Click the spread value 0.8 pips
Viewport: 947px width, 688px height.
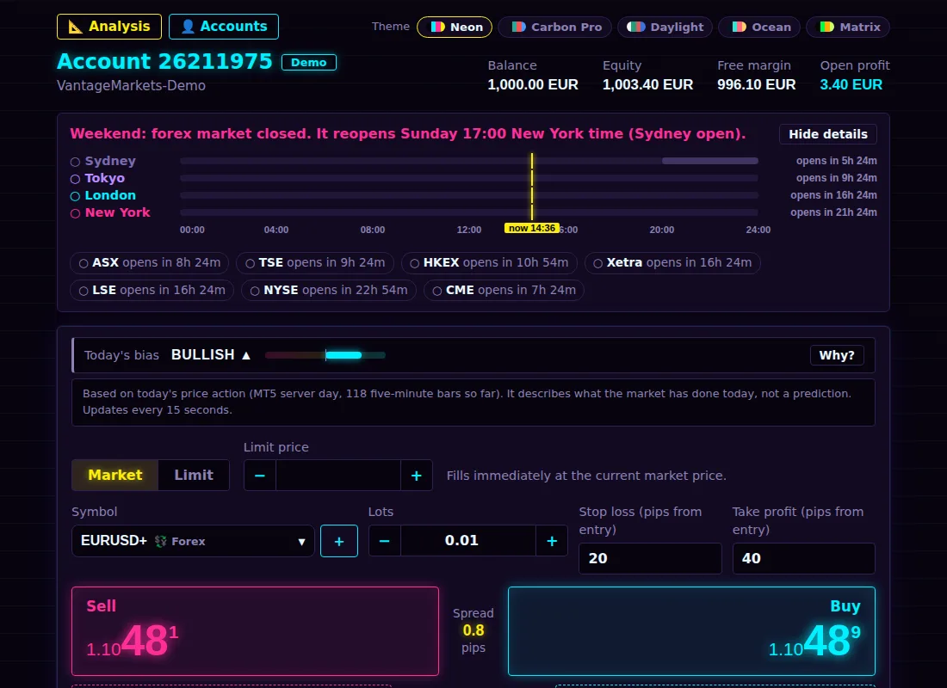coord(473,630)
